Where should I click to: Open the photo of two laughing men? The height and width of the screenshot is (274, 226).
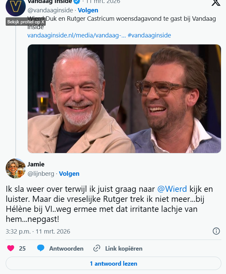coord(124,99)
